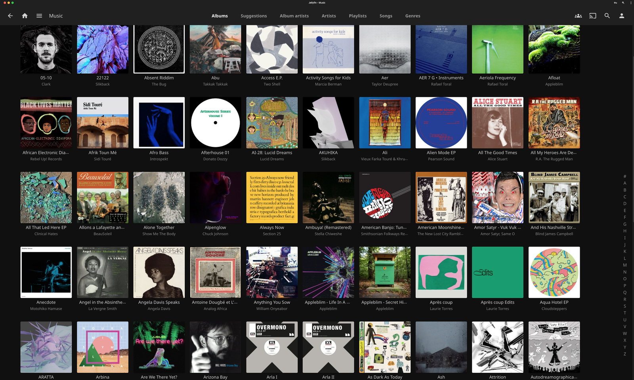Click the album title Arizona Bay
634x380 pixels.
(215, 377)
